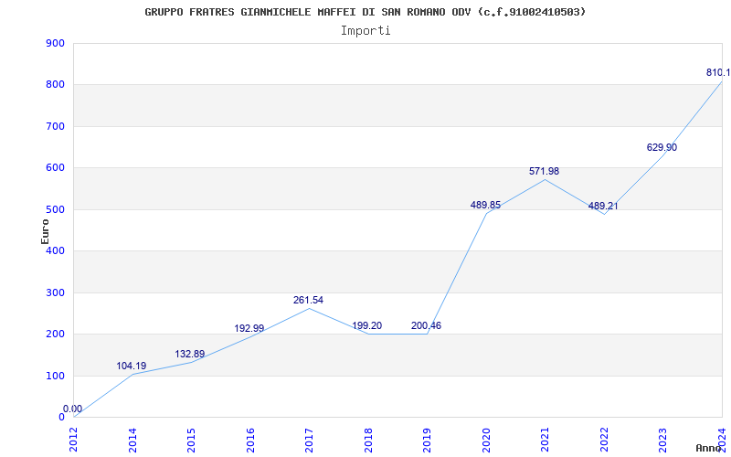Click the 400 y-axis value
The width and height of the screenshot is (731, 457).
click(56, 251)
